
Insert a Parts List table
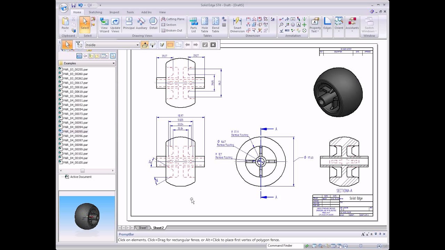coord(194,25)
